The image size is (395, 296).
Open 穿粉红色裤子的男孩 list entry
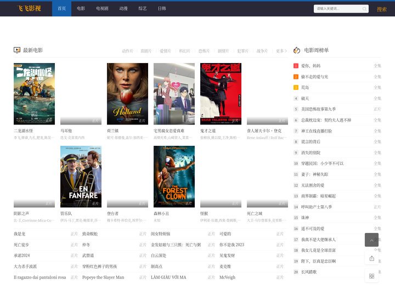[x=99, y=266]
